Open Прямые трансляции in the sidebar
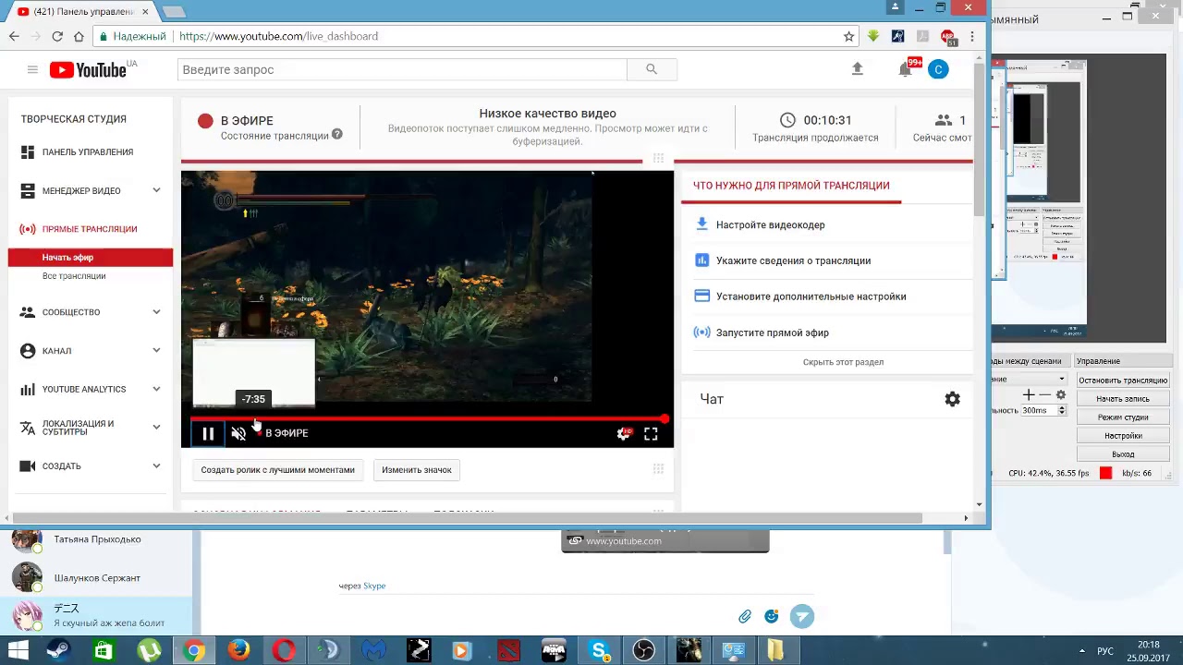 pos(90,229)
